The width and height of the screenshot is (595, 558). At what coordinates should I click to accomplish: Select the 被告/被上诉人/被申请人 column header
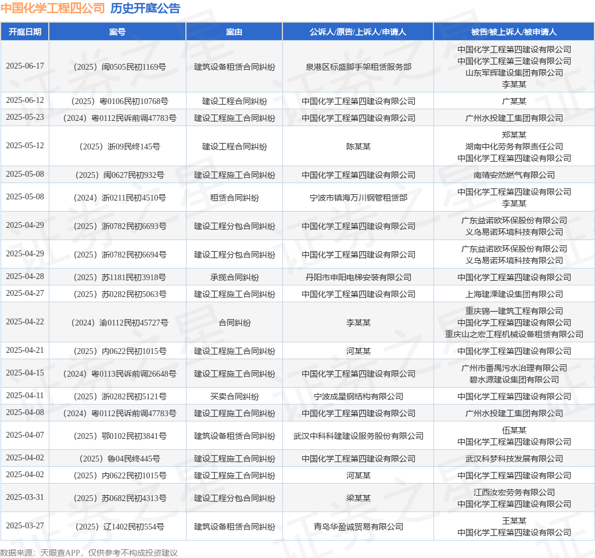[x=514, y=32]
